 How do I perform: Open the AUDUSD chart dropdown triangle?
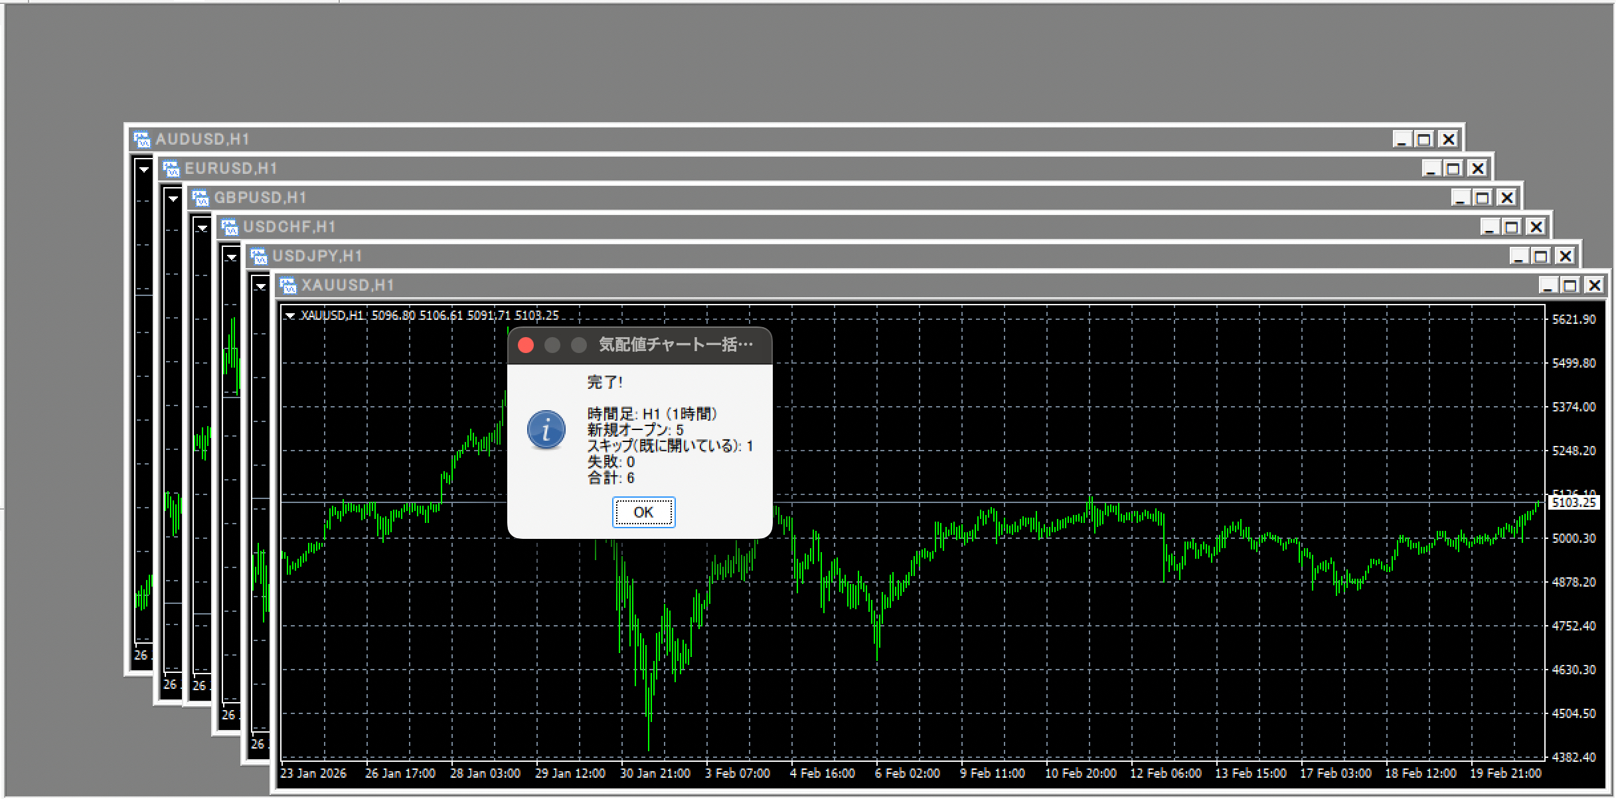pos(144,169)
